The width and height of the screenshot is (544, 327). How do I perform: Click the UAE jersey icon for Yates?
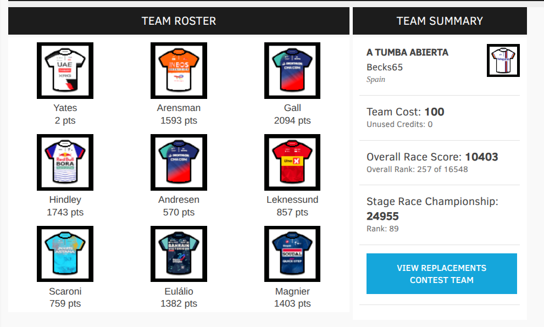pyautogui.click(x=65, y=70)
